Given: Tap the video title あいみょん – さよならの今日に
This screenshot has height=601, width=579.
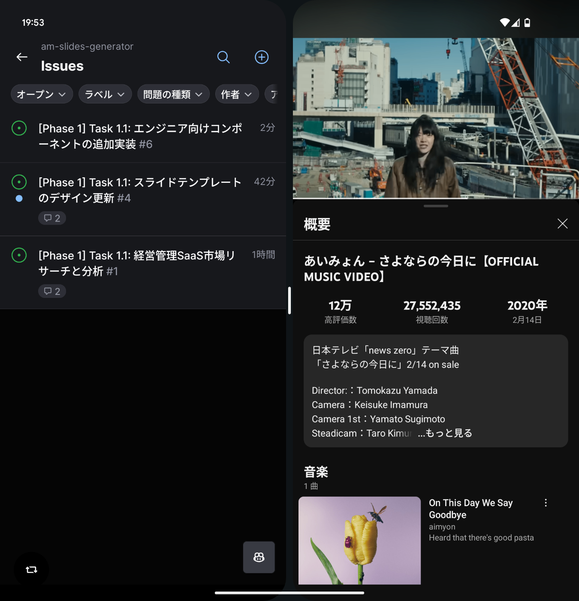Looking at the screenshot, I should pos(421,269).
